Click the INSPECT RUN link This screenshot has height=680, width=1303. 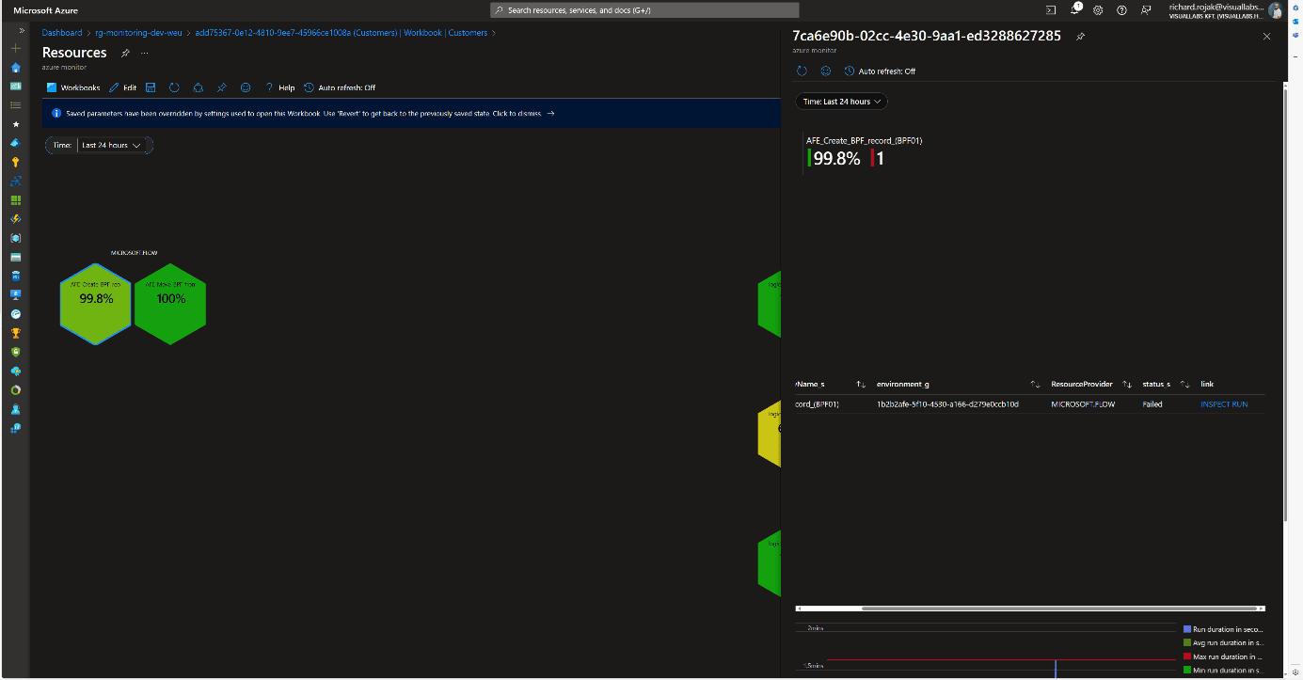(x=1224, y=404)
